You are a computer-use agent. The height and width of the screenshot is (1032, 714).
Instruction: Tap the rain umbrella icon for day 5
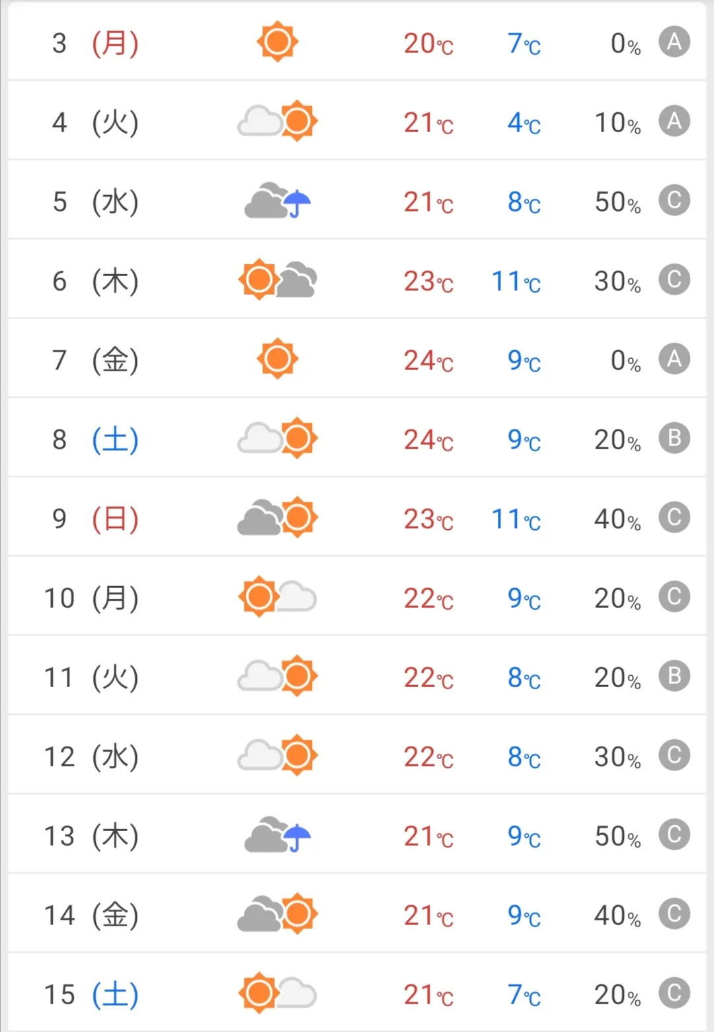[278, 200]
